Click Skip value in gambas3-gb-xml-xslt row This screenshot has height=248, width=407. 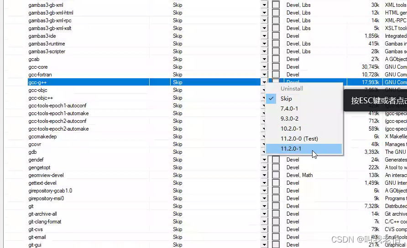tap(177, 28)
